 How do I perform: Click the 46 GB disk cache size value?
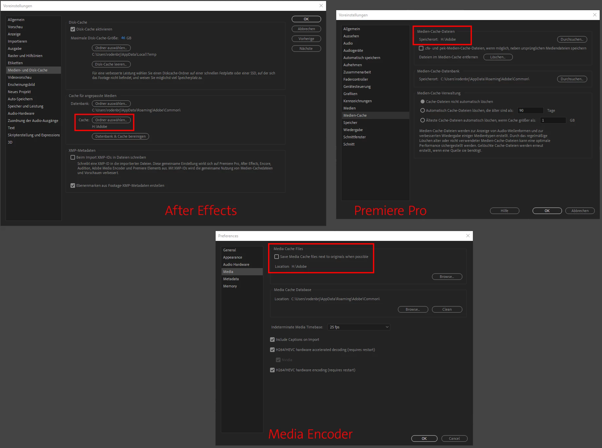(x=123, y=38)
